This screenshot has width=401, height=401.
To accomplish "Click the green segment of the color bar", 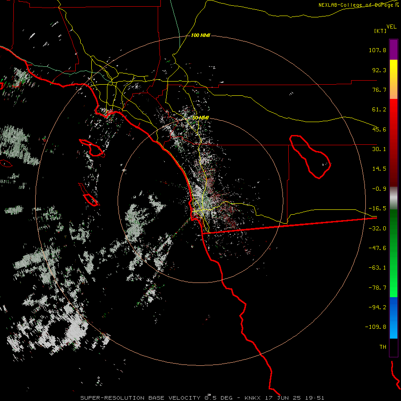I will click(x=393, y=253).
